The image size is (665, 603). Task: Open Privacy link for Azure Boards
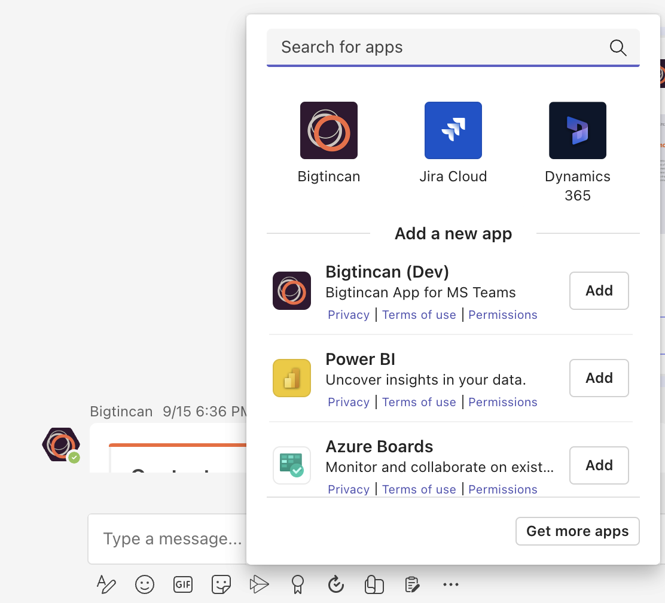point(349,489)
